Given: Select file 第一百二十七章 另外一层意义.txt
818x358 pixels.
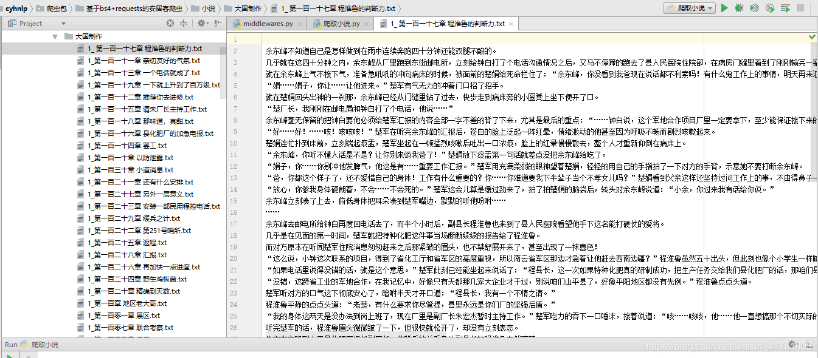Looking at the screenshot, I should (136, 194).
